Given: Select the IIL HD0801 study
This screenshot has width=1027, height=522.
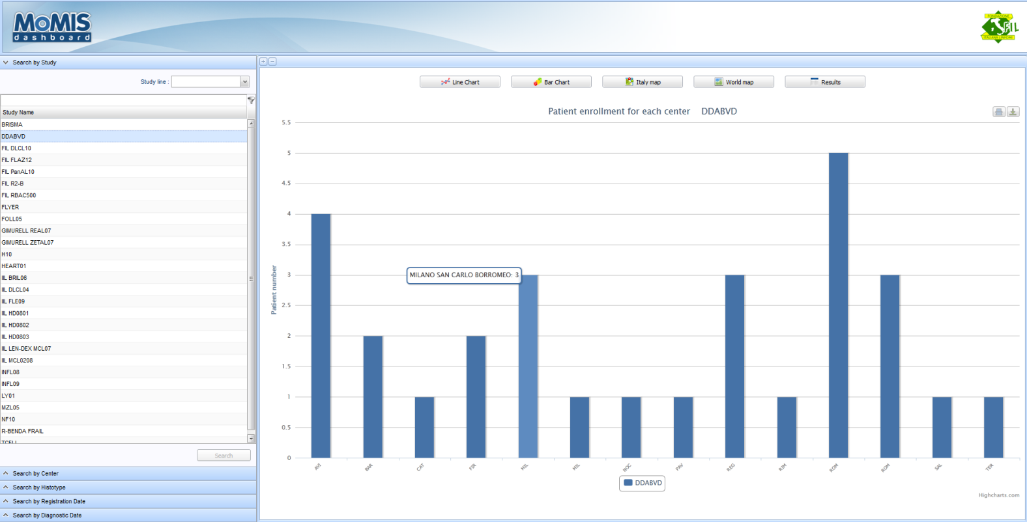Looking at the screenshot, I should tap(124, 313).
